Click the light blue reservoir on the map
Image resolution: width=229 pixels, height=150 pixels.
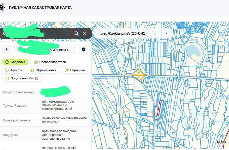tap(193, 51)
